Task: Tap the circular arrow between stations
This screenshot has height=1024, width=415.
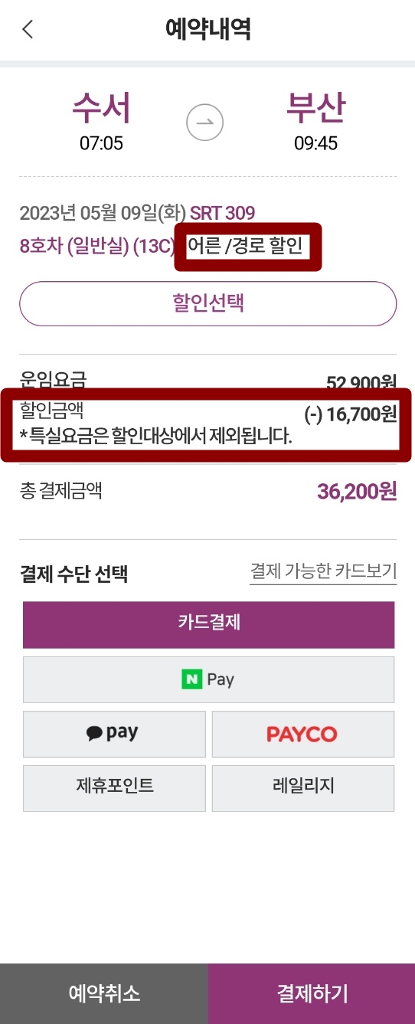Action: pos(205,122)
